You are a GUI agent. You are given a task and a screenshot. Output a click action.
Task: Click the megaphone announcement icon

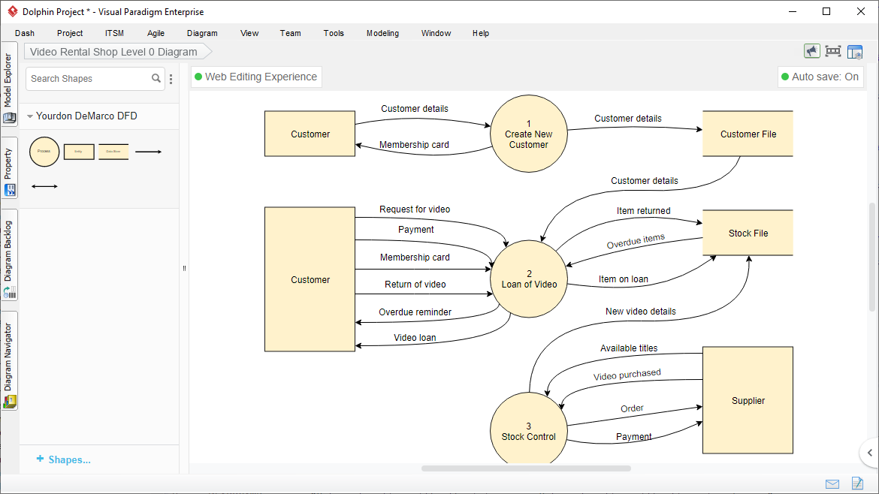click(x=811, y=51)
